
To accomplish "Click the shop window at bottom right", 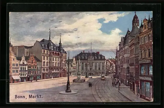I will pyautogui.click(x=146, y=89).
